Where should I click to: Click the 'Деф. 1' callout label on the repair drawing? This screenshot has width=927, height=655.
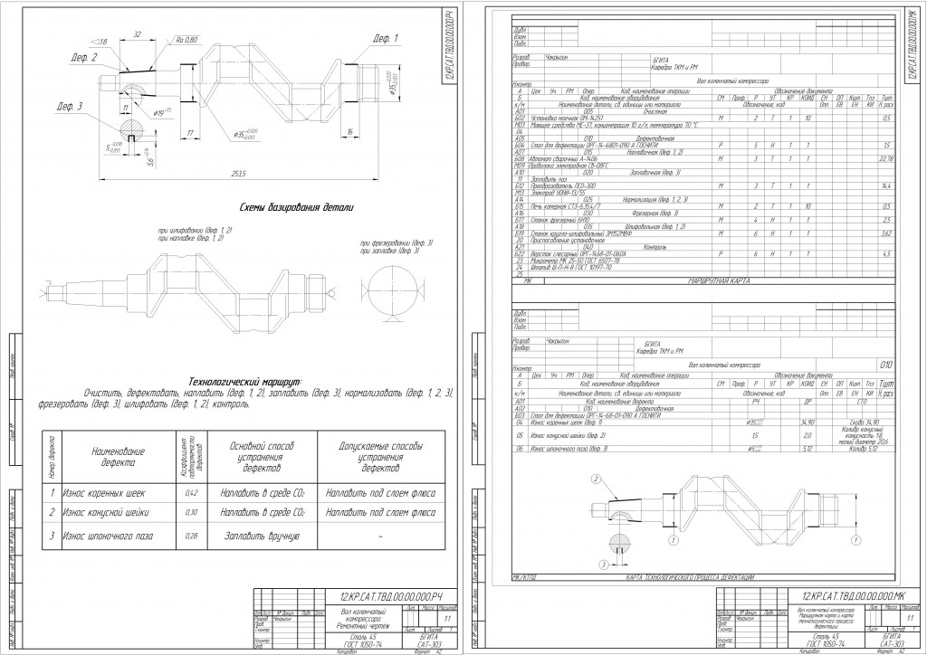click(x=386, y=38)
